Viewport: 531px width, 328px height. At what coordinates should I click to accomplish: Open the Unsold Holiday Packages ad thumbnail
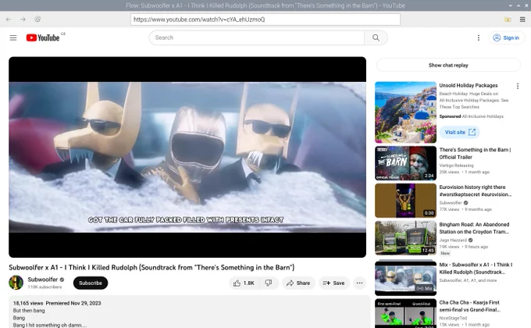click(x=405, y=112)
